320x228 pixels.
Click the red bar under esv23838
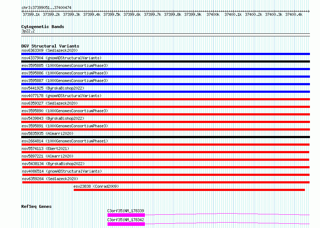pyautogui.click(x=189, y=190)
